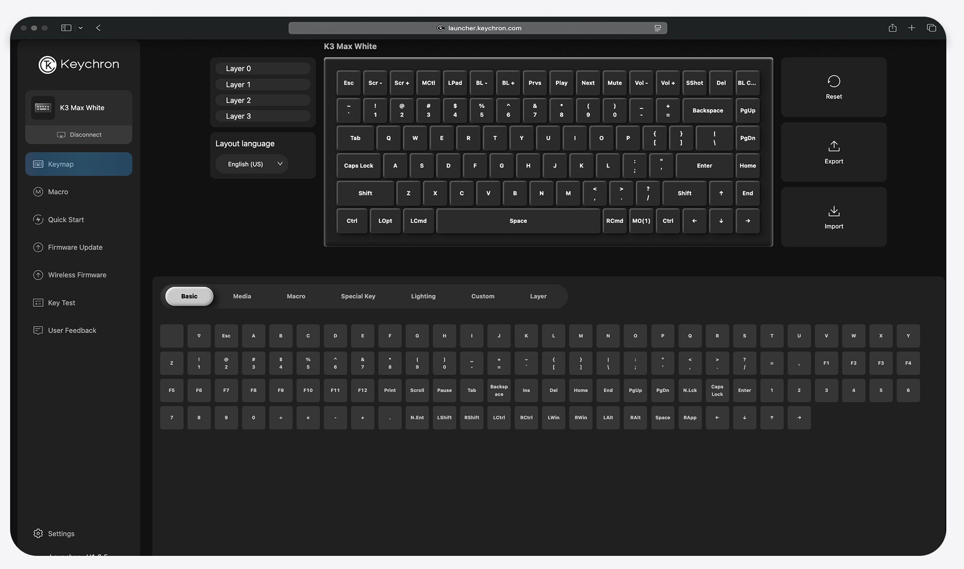Click the reader view icon in address bar

(x=657, y=28)
